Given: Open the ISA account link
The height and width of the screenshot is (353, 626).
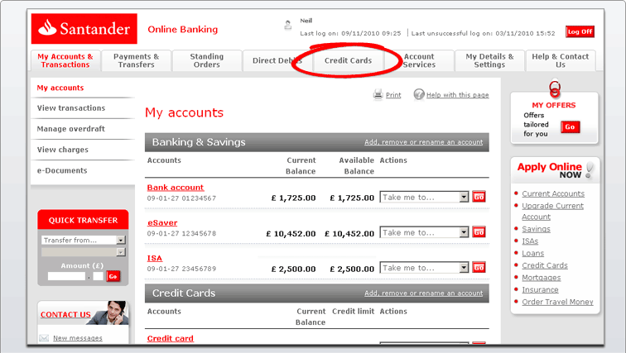Looking at the screenshot, I should (155, 258).
